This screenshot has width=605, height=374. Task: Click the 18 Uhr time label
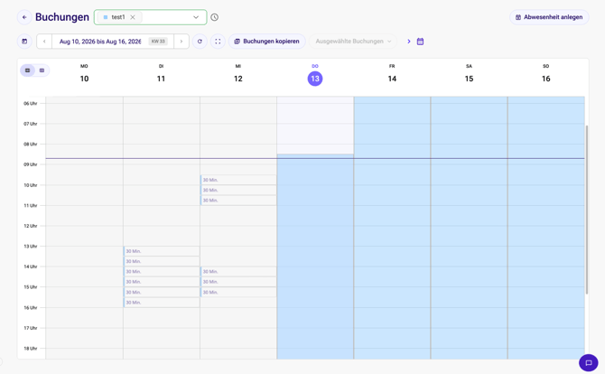tap(31, 348)
